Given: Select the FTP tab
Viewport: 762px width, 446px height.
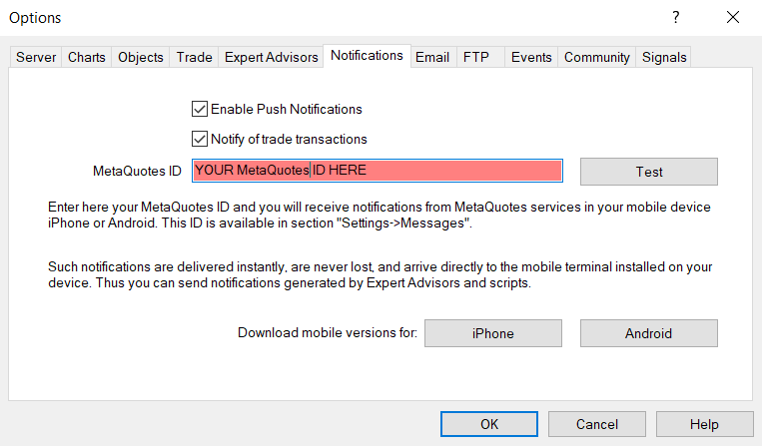Looking at the screenshot, I should pyautogui.click(x=474, y=57).
